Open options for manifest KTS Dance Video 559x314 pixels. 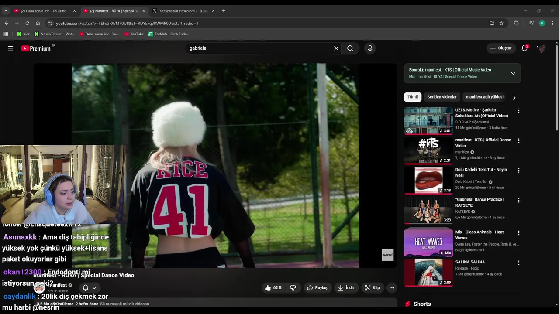519,141
